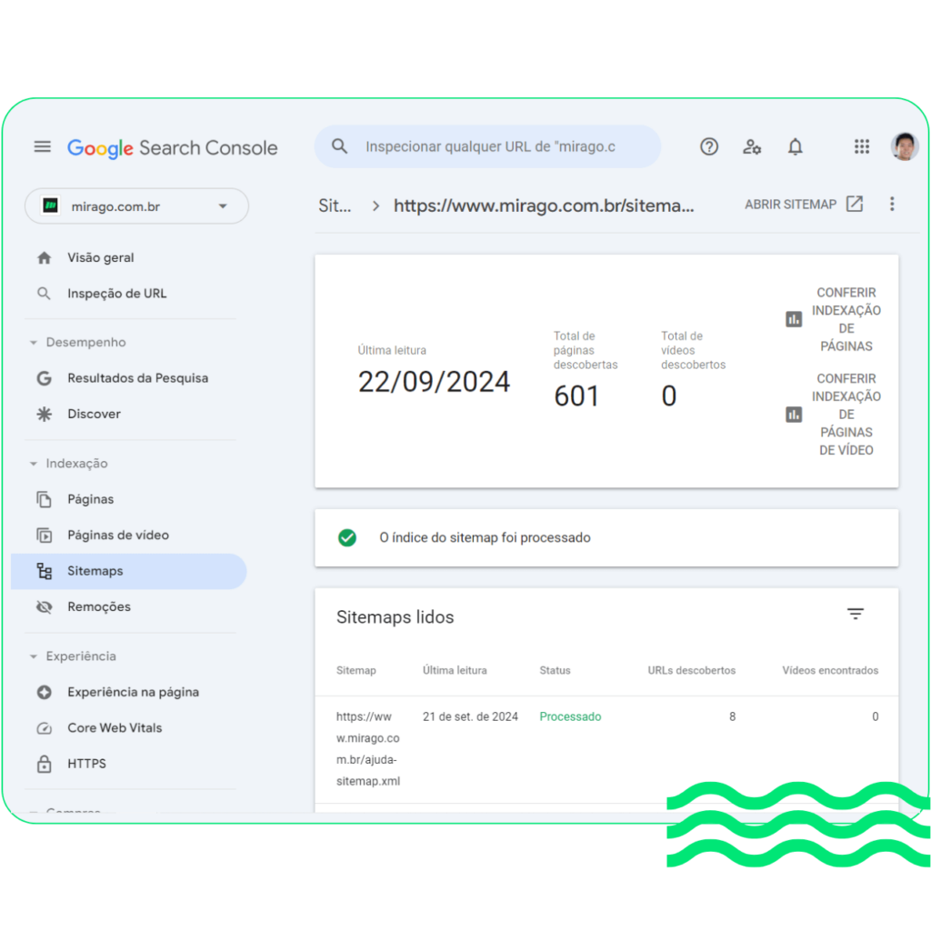Sort by URLs descobertos column header
The image size is (931, 931).
(x=691, y=670)
